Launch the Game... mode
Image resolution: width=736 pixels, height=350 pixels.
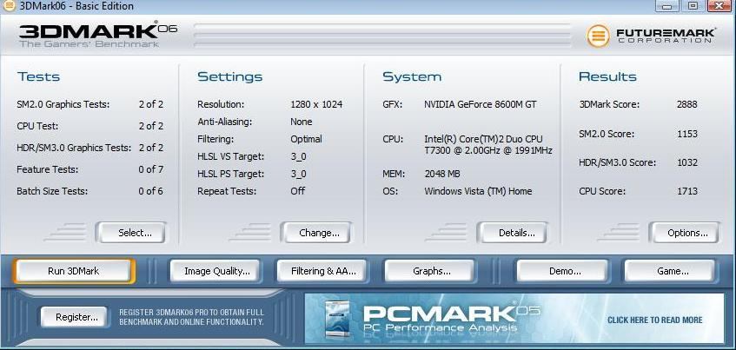(669, 271)
